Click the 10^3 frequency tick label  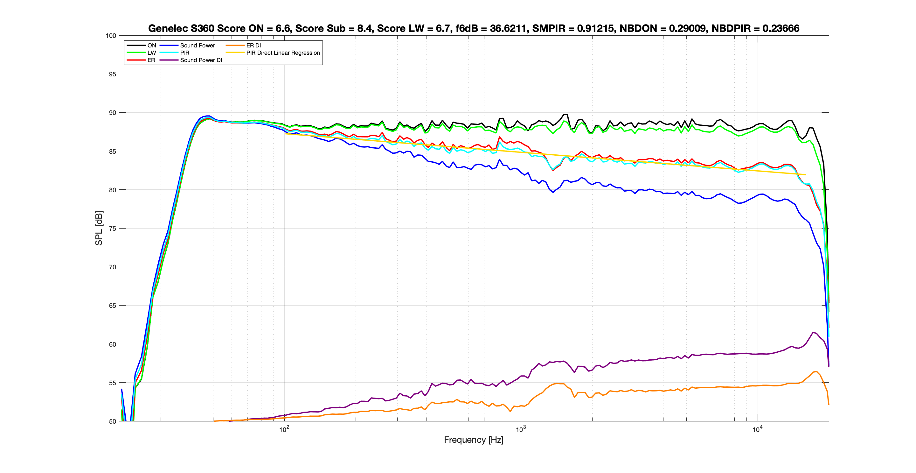click(x=521, y=429)
